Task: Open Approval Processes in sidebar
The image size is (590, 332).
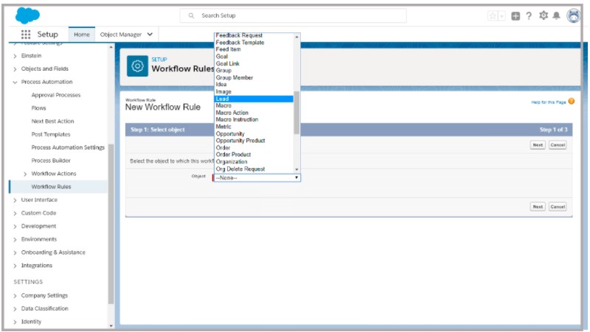Action: [x=56, y=95]
